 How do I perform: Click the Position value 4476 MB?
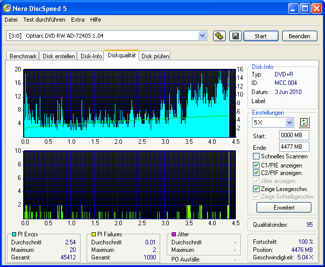[302, 250]
